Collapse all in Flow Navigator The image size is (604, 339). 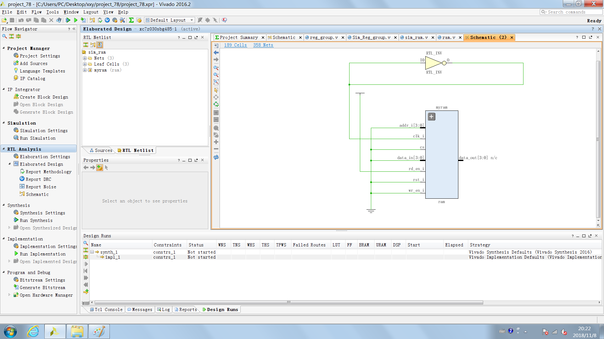[x=12, y=36]
